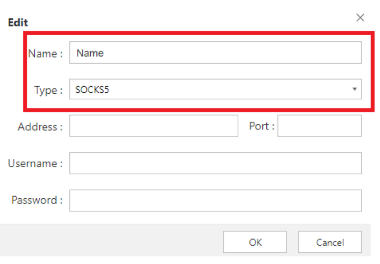
Task: Click the Password input field
Action: click(215, 200)
